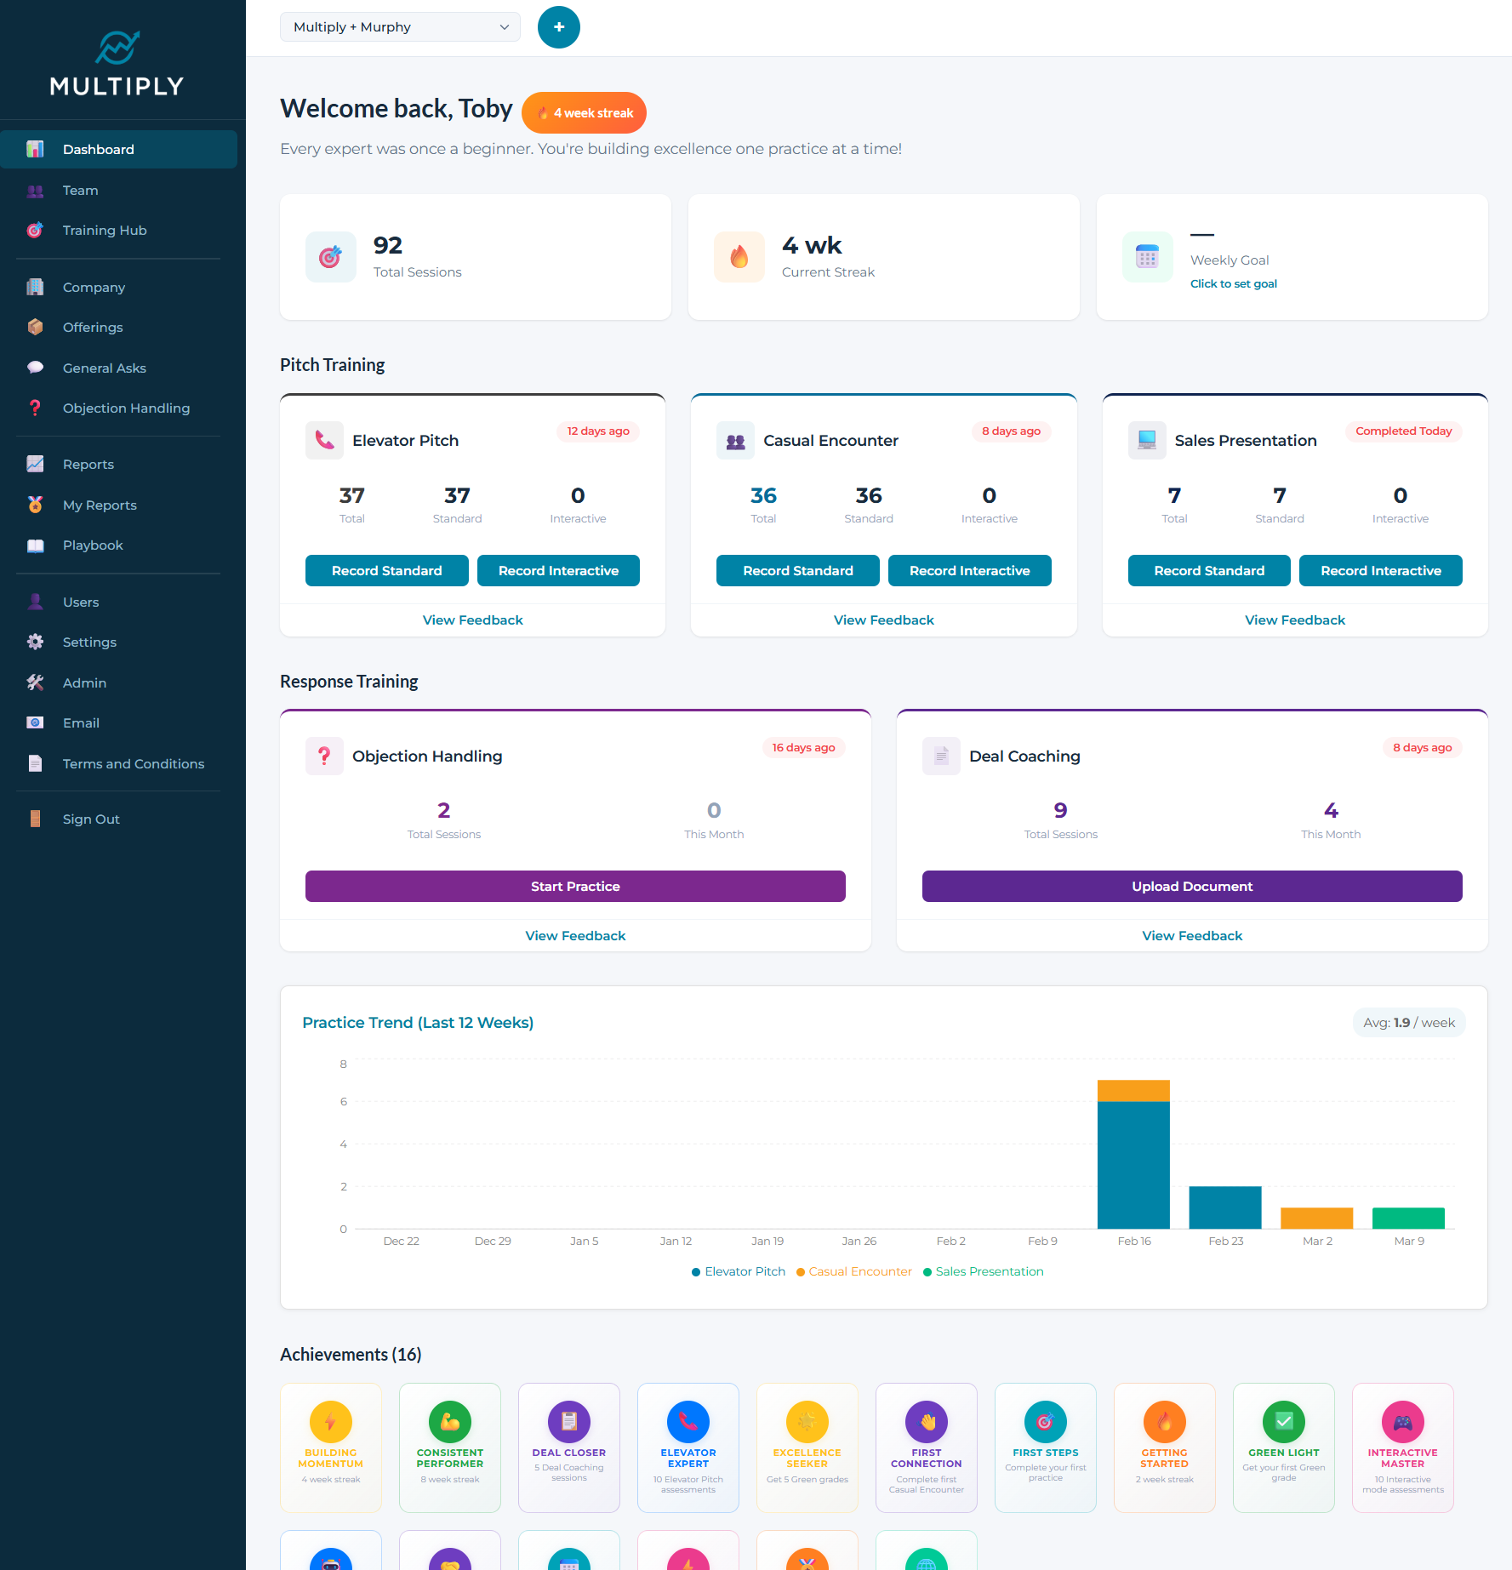Click the Deal Coaching document icon
The image size is (1512, 1570).
[940, 756]
